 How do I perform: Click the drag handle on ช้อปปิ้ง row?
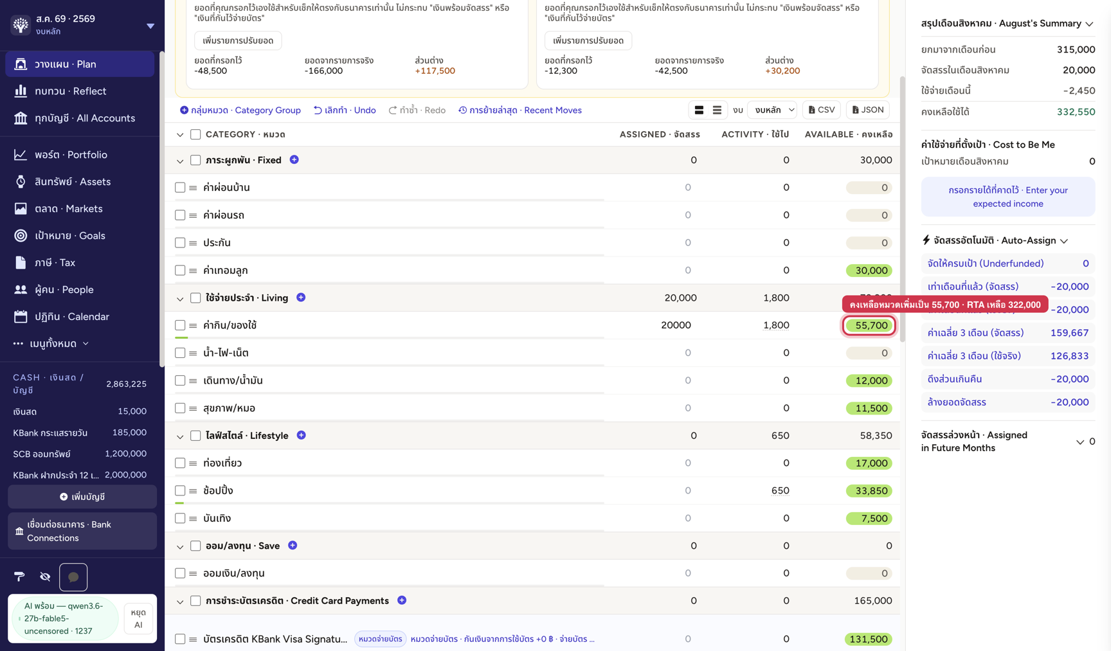pyautogui.click(x=193, y=491)
